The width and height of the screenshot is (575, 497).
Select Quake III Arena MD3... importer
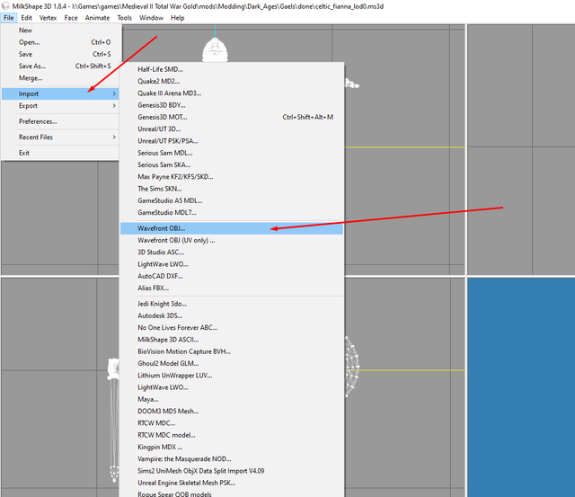tap(232, 93)
